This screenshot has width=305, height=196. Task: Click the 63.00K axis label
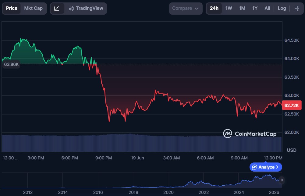coord(292,95)
